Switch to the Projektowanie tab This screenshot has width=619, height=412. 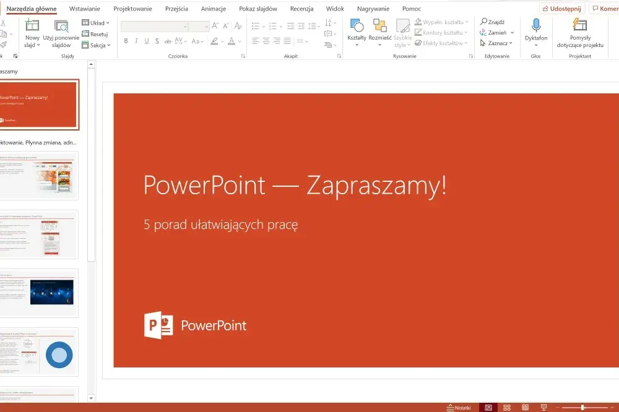point(132,9)
